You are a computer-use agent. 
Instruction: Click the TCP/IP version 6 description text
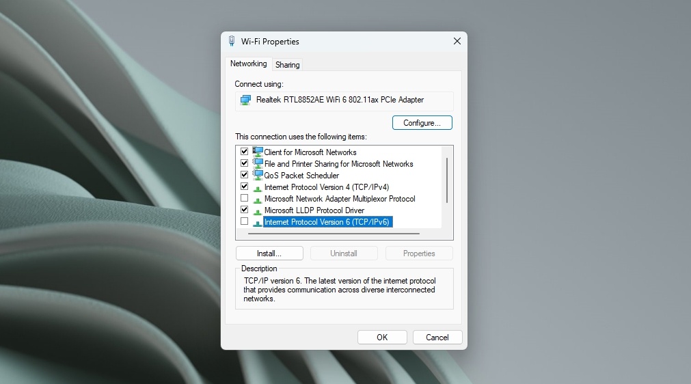tap(339, 290)
